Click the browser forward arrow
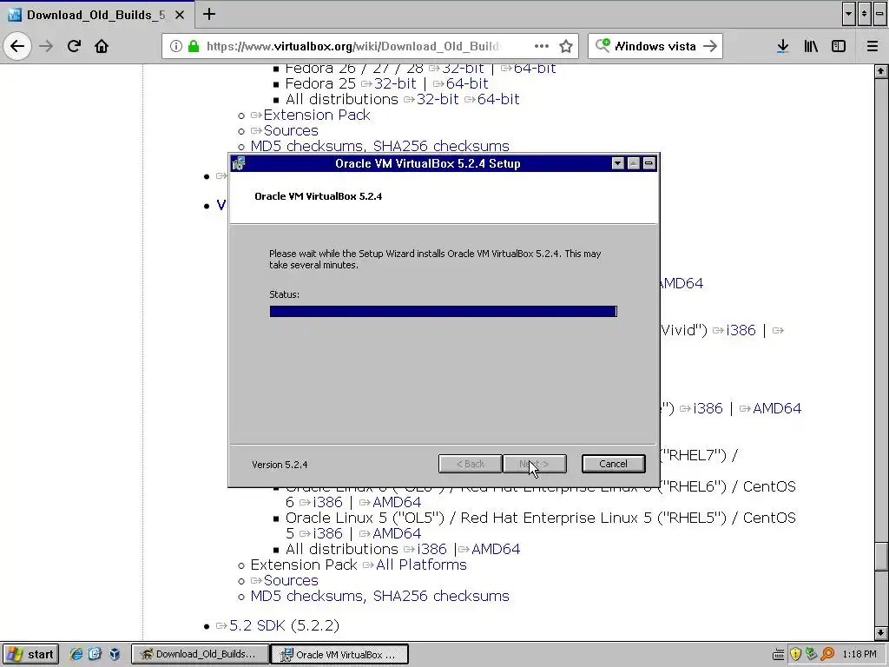 coord(46,46)
